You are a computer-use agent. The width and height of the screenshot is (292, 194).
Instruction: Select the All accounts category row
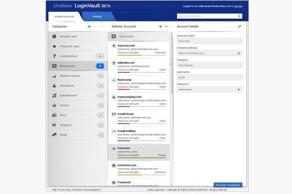coord(78,66)
